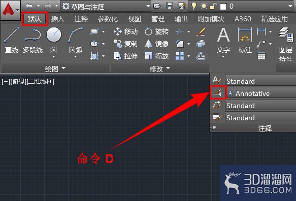
Task: Insert a table with table icon
Action: 261,56
